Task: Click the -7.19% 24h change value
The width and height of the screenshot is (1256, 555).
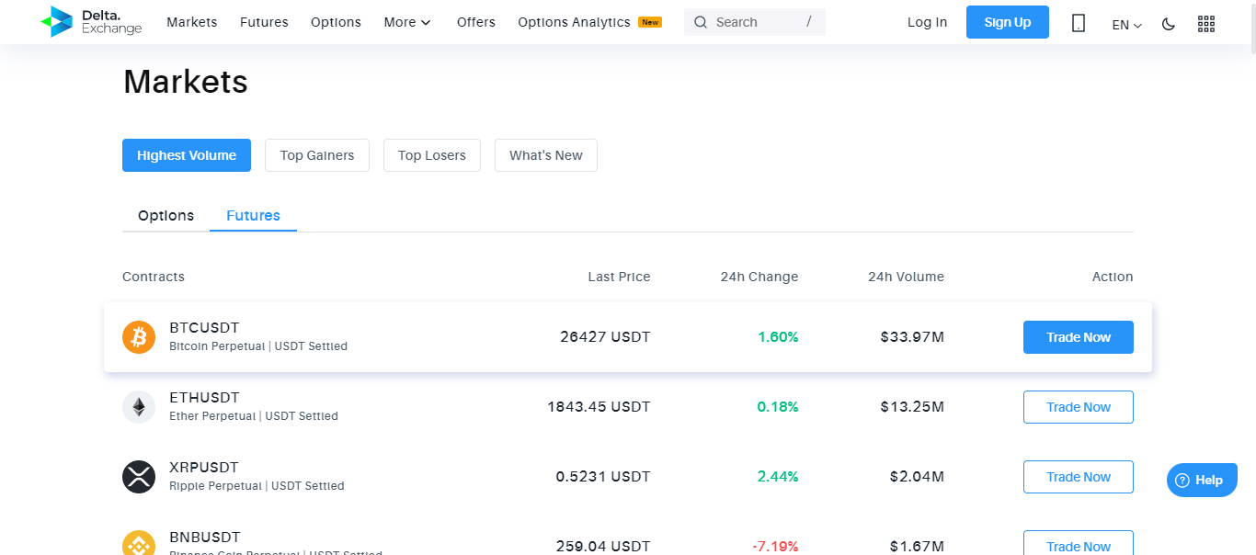Action: pos(775,547)
